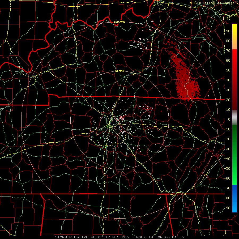Click the -60 value on the color scale
Image resolution: width=239 pixels, height=239 pixels.
pos(227,178)
